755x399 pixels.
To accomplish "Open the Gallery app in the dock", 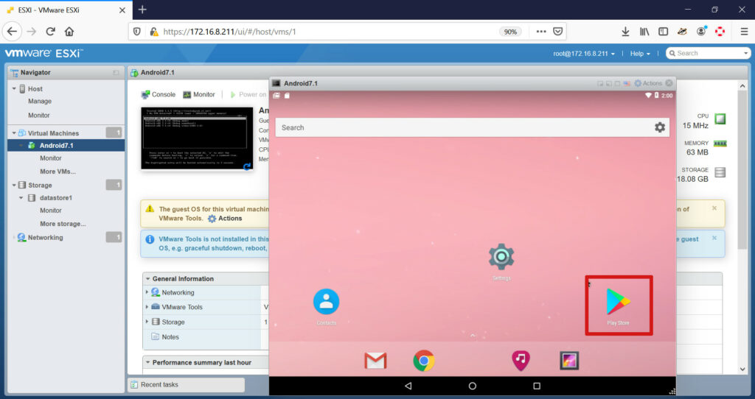I will tap(568, 361).
